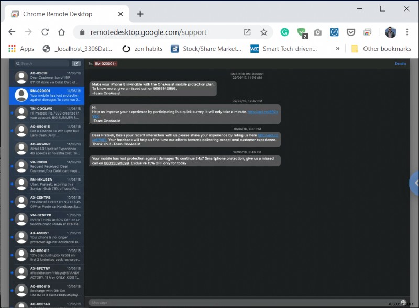Click the compose new message icon
419x308 pixels.
pyautogui.click(x=76, y=63)
